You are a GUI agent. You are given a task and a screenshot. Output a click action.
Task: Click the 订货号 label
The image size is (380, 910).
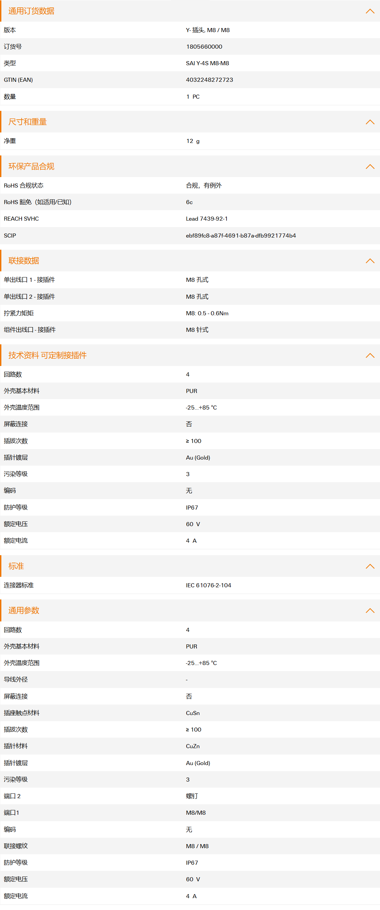pyautogui.click(x=13, y=47)
